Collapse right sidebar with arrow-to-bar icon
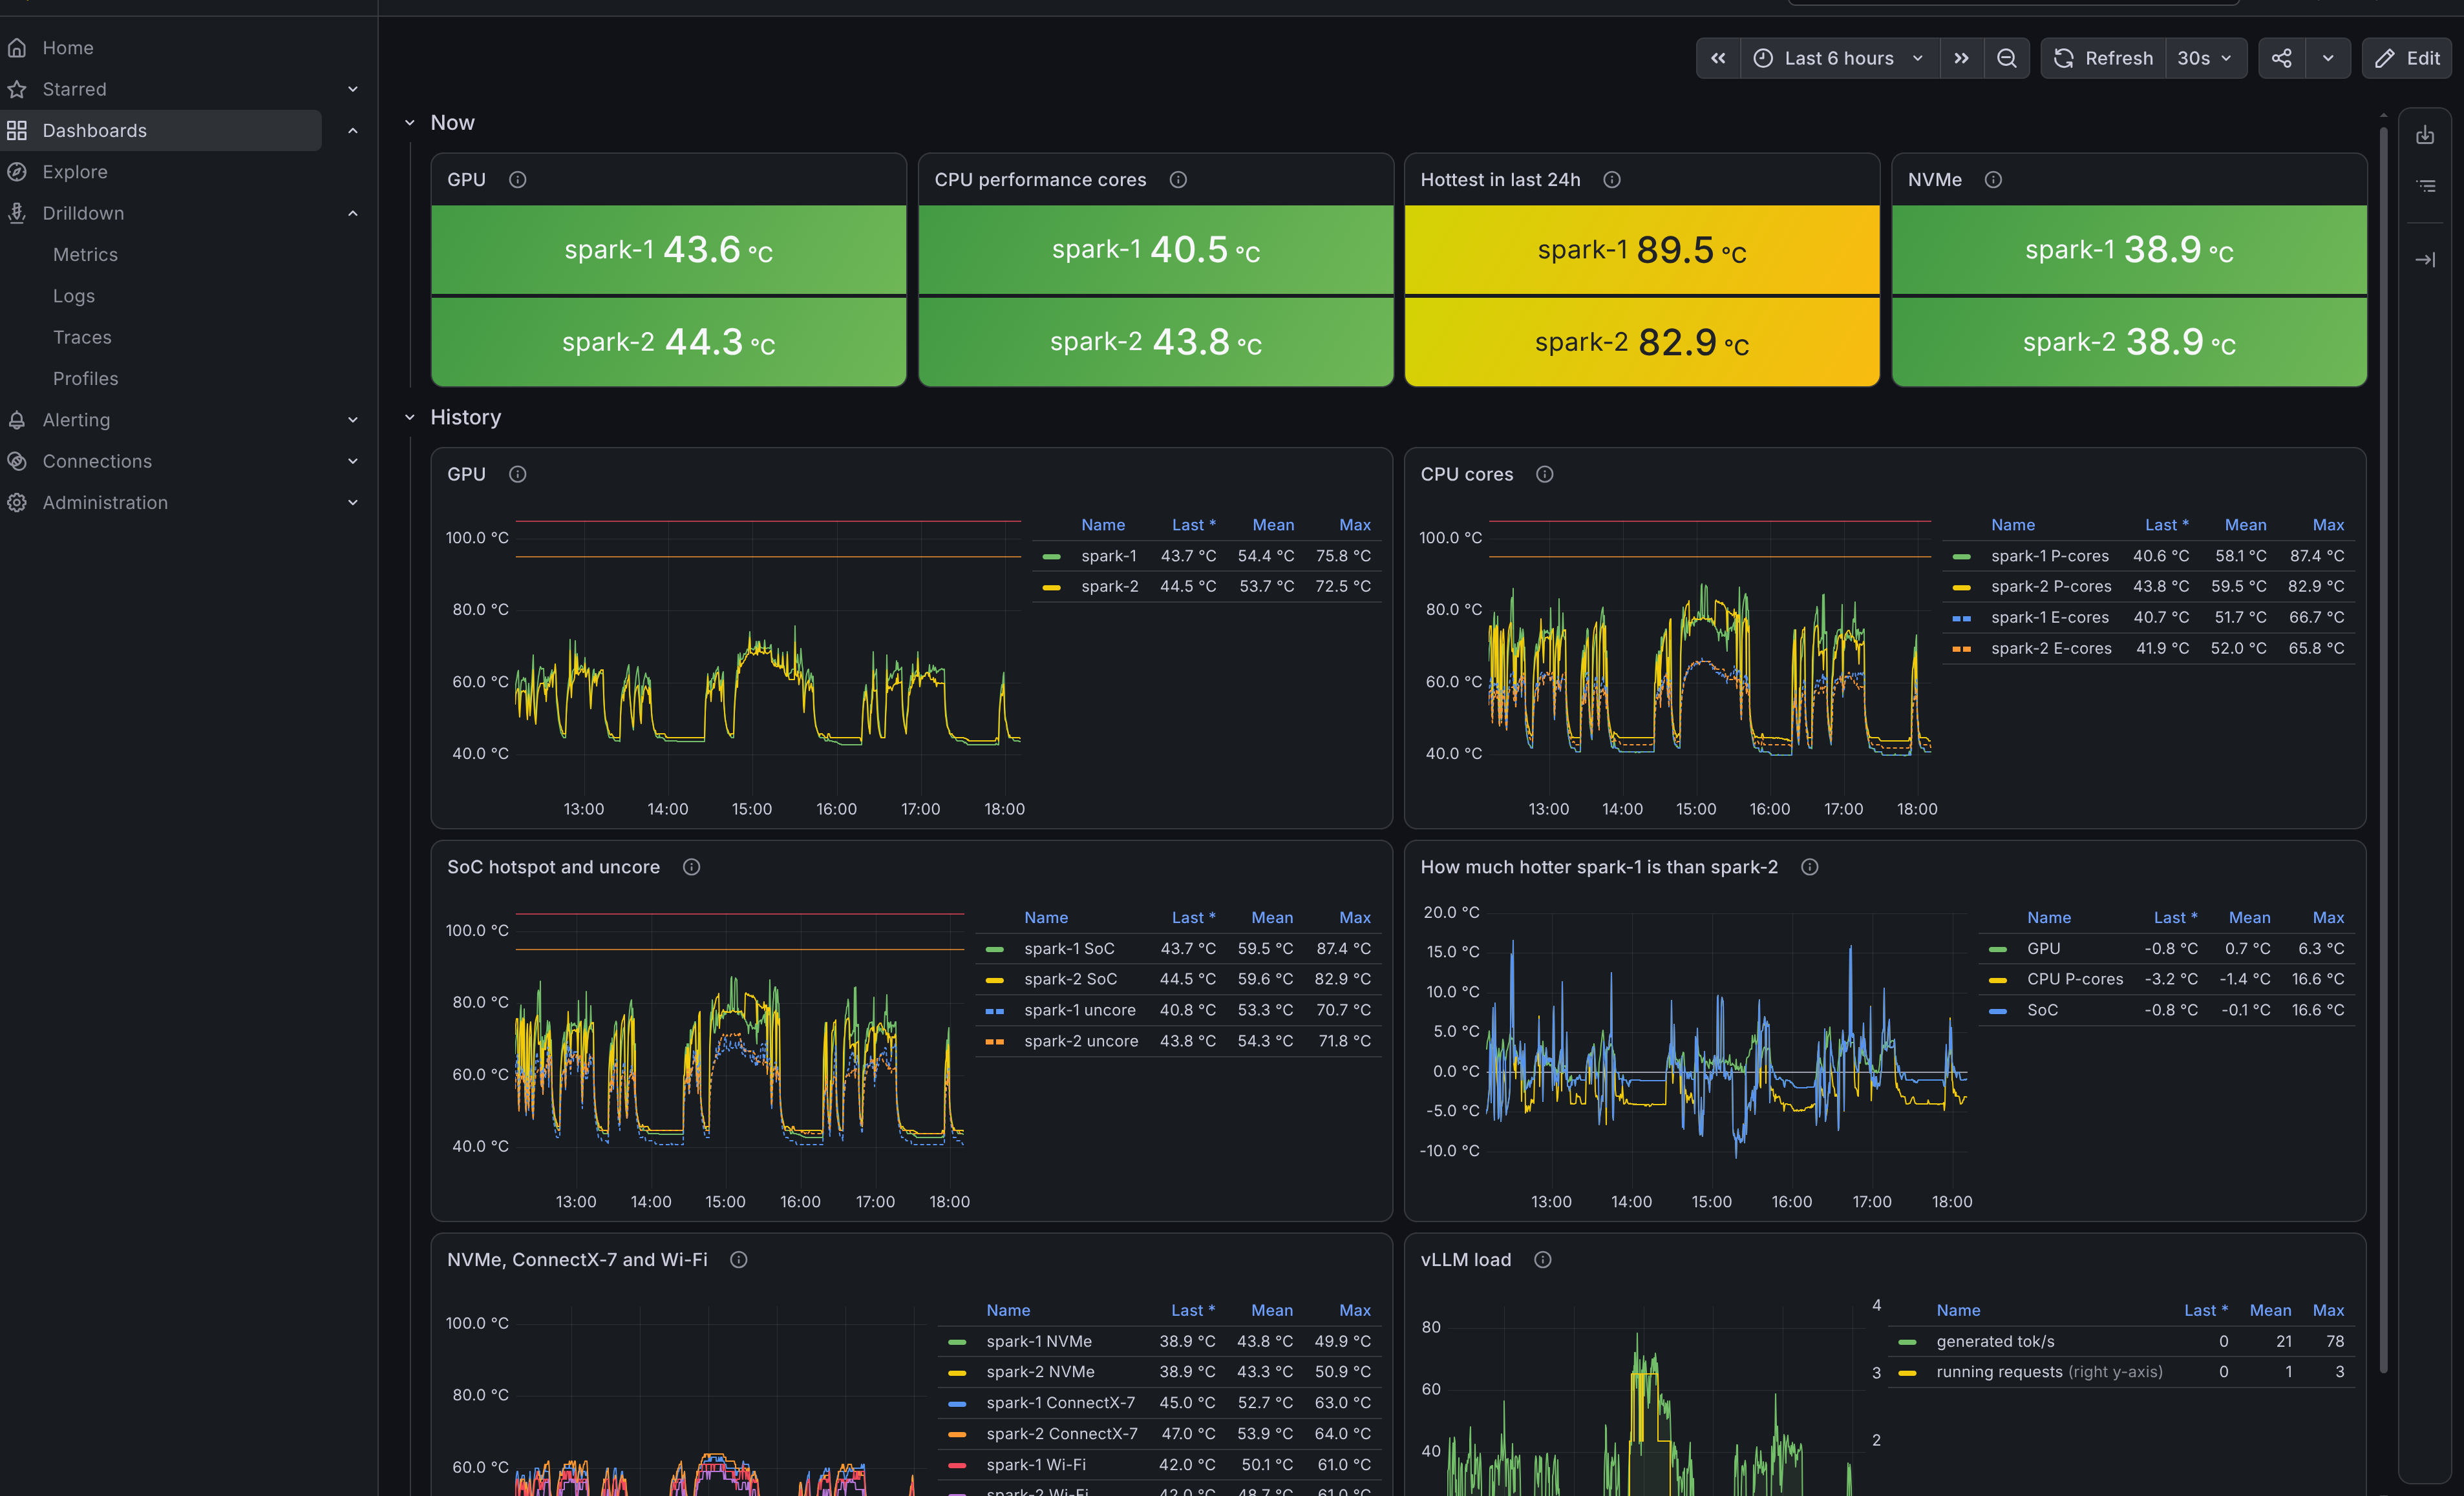This screenshot has height=1496, width=2464. tap(2425, 260)
